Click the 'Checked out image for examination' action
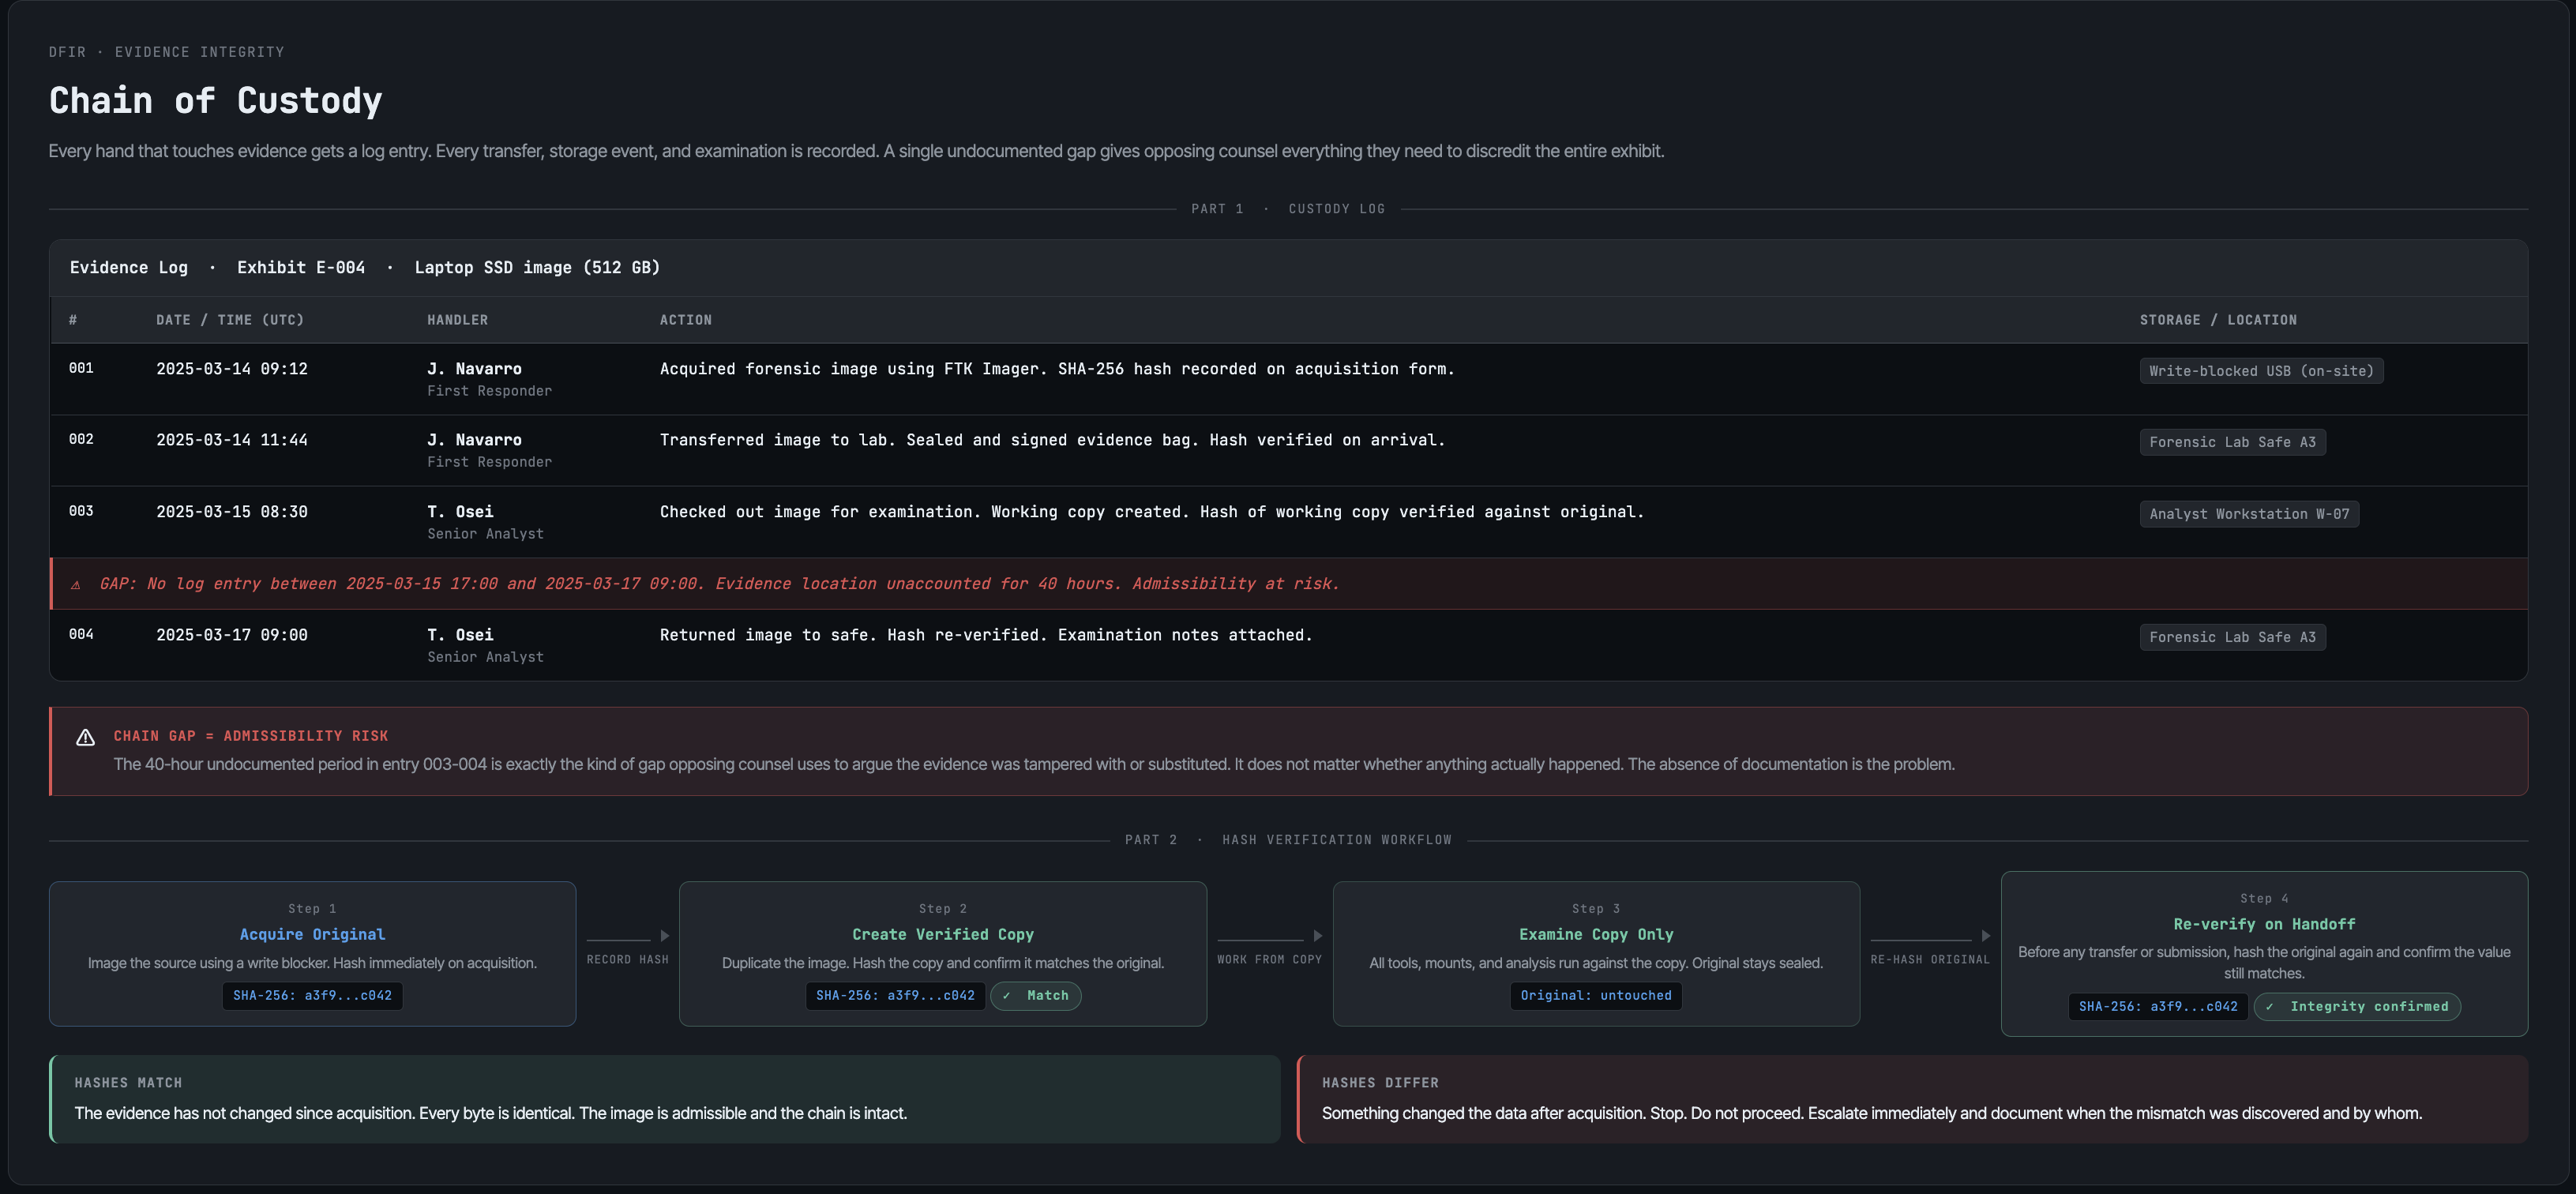Image resolution: width=2576 pixels, height=1194 pixels. [1152, 512]
